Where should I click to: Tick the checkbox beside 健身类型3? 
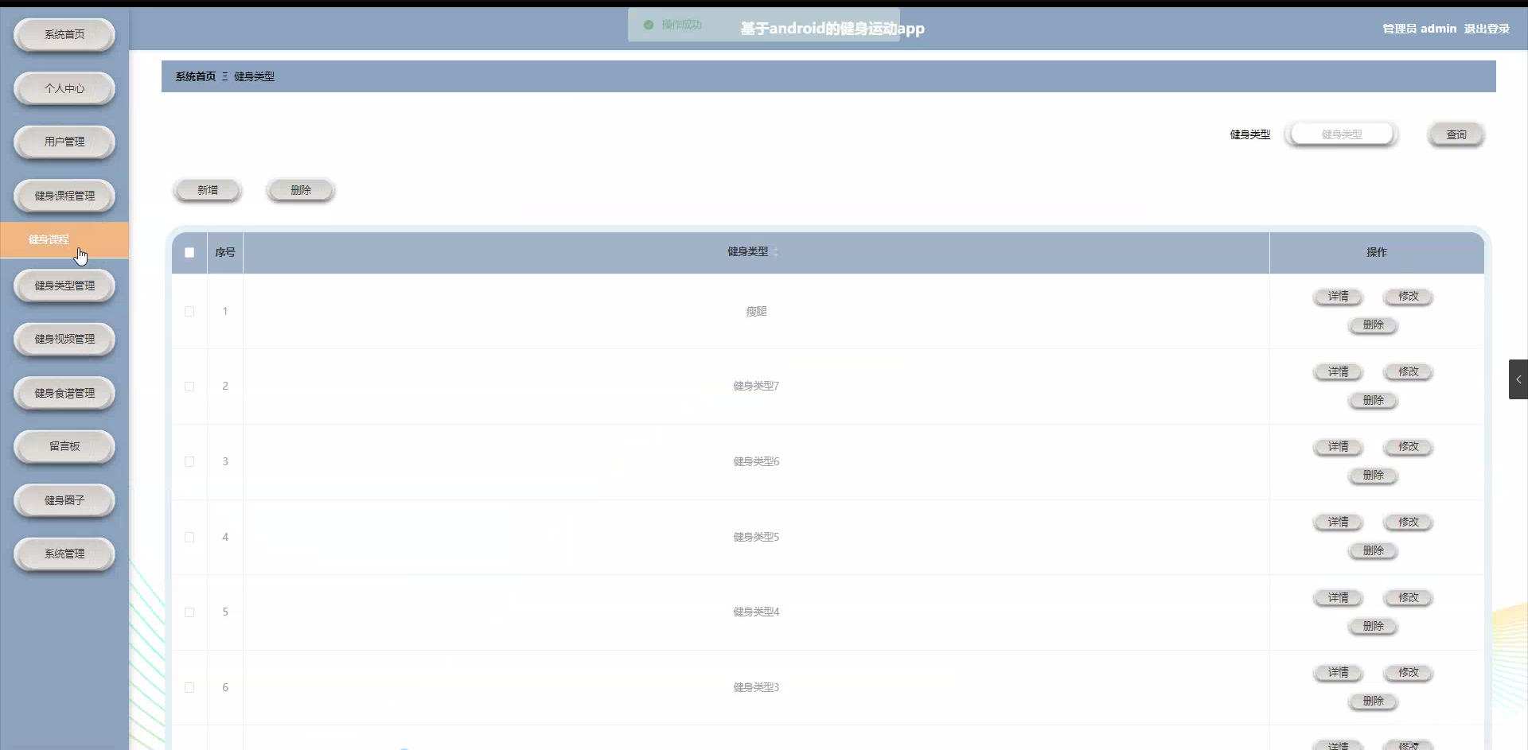tap(189, 688)
